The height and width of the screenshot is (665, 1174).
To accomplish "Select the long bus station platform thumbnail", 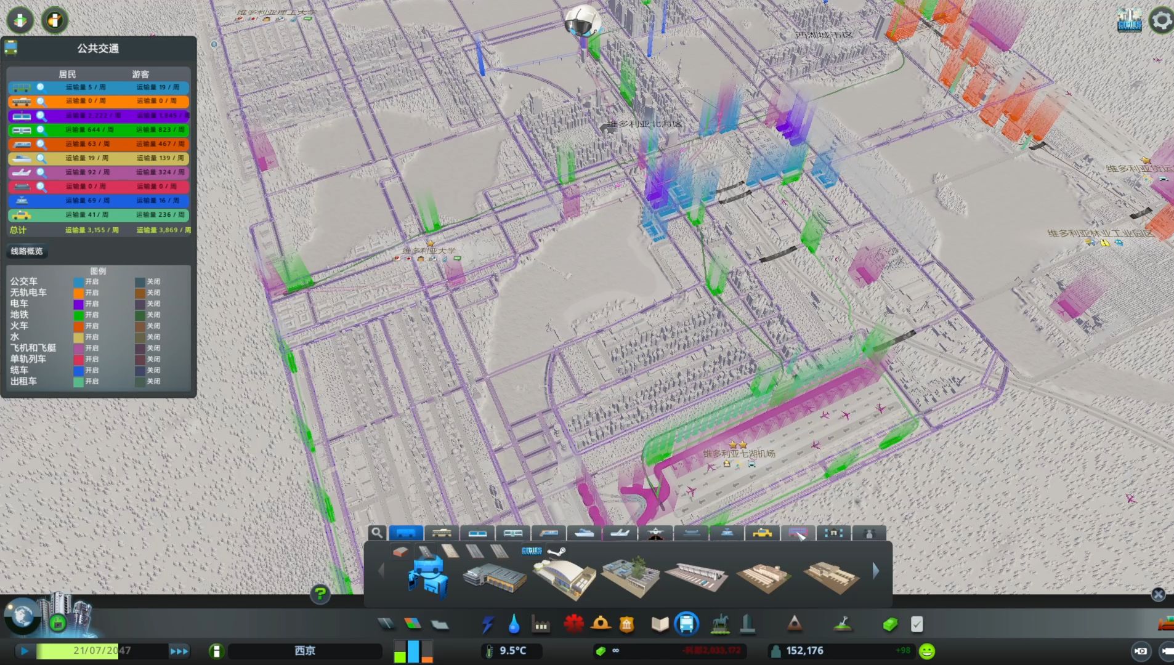I will (696, 577).
